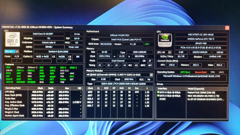Image resolution: width=240 pixels, height=135 pixels.
Task: Open the CPU #0 selector dropdown
Action: pyautogui.click(x=17, y=51)
